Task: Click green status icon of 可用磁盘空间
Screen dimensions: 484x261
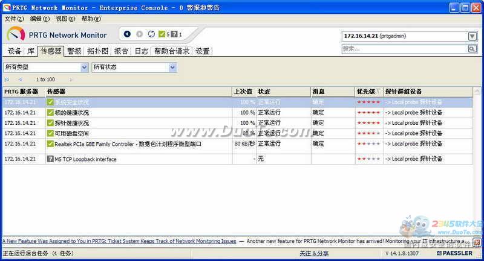Action: coord(50,133)
